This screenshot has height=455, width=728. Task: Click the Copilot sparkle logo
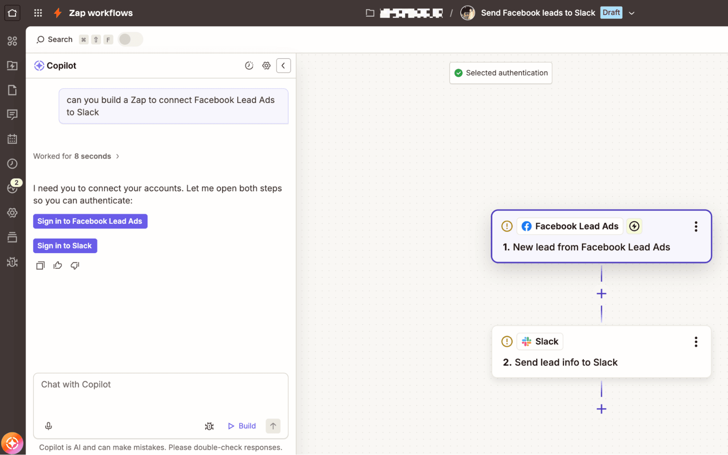39,65
